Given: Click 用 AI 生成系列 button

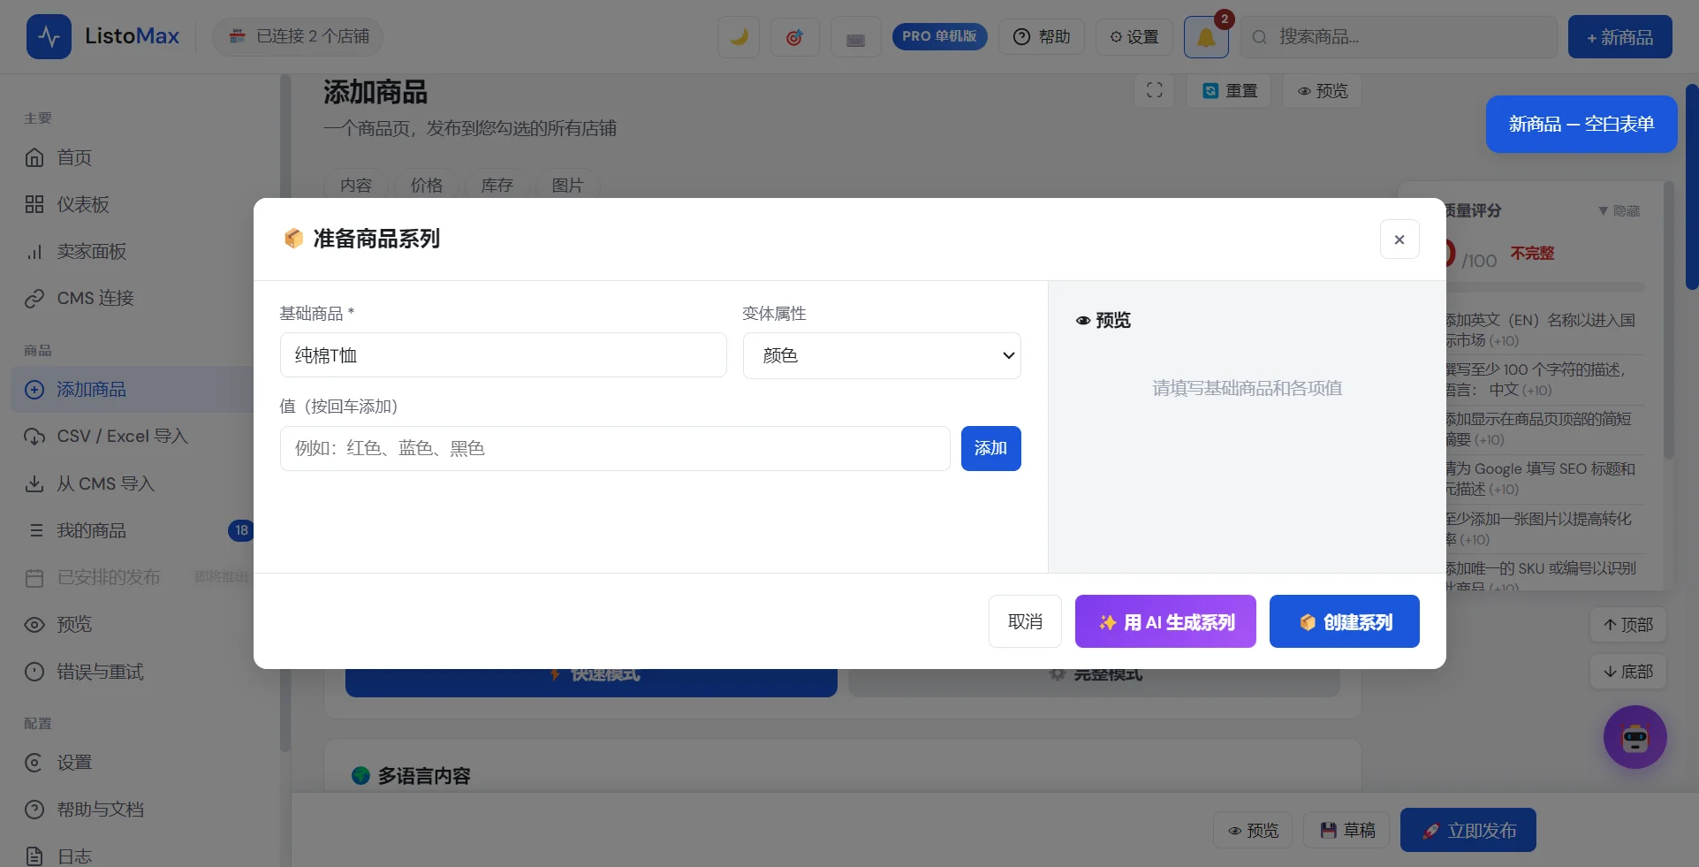Looking at the screenshot, I should click(1165, 621).
